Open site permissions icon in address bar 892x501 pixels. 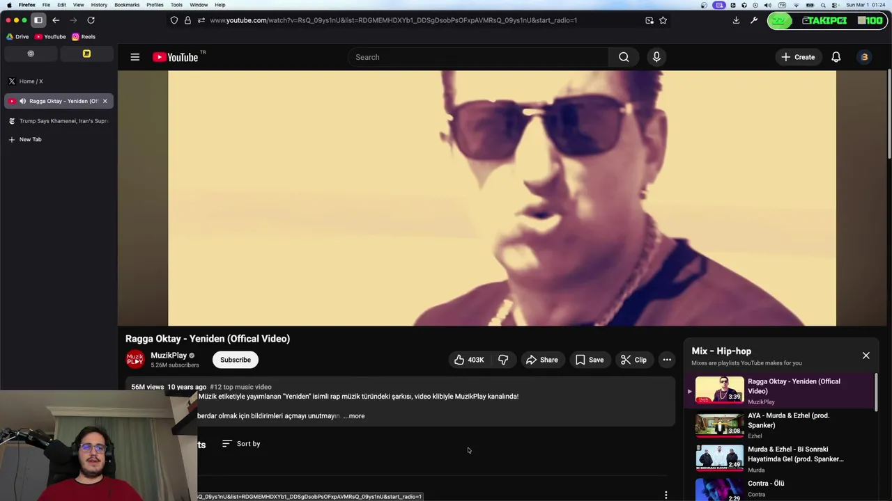(201, 20)
